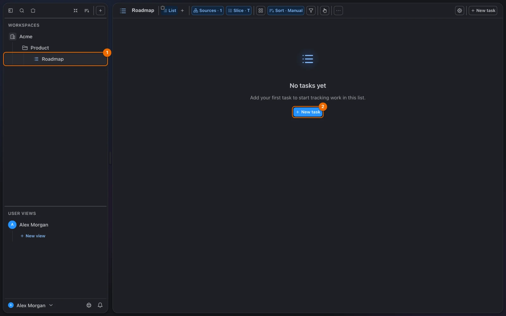Screen dimensions: 506x316
Task: Open the Sources · 1 dropdown
Action: (207, 10)
